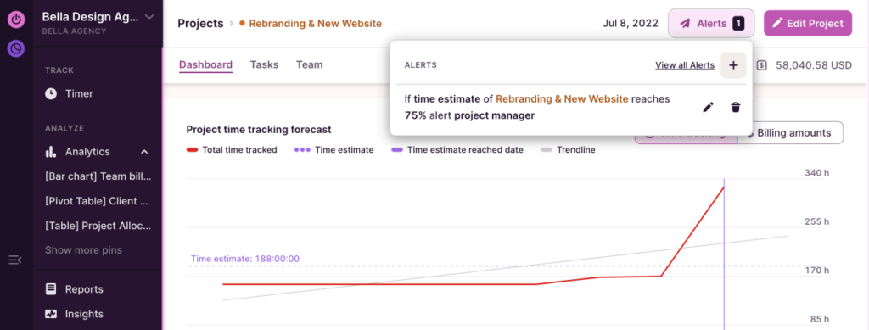Screen dimensions: 869x330
Task: Select the Billing amounts chart view
Action: 790,133
